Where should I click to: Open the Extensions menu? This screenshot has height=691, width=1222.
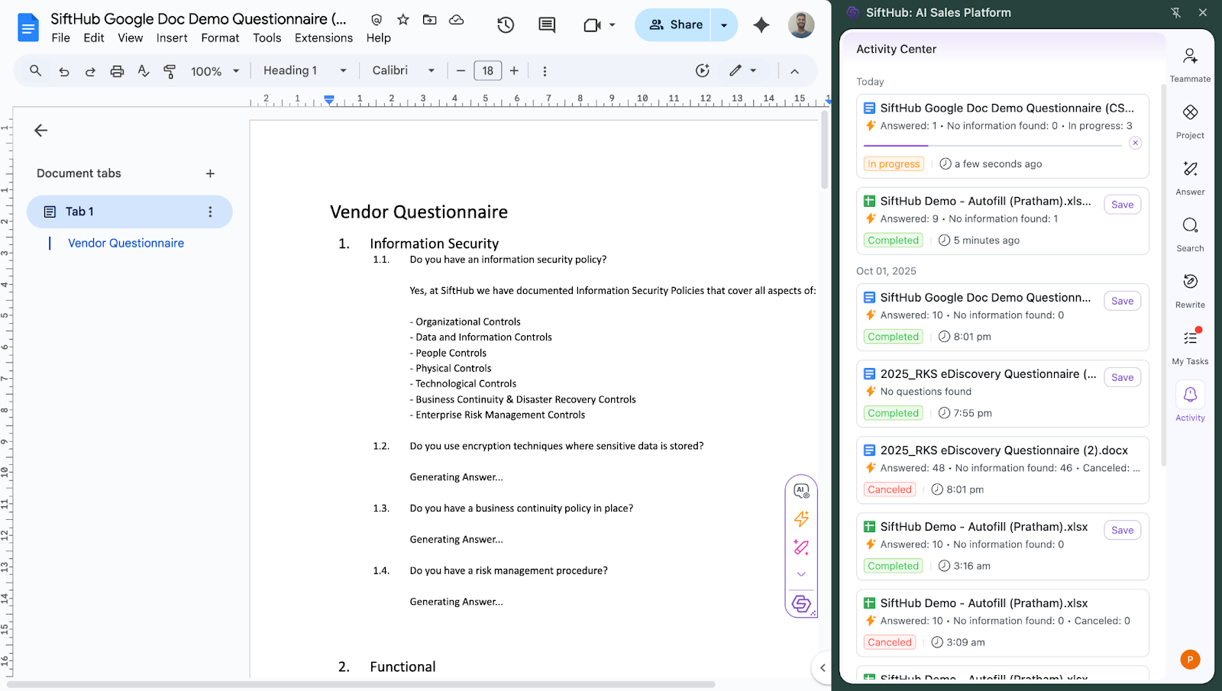click(324, 38)
